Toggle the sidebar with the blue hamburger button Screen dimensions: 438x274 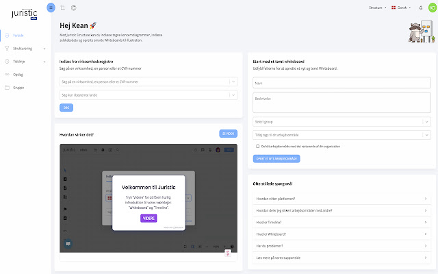click(x=51, y=8)
